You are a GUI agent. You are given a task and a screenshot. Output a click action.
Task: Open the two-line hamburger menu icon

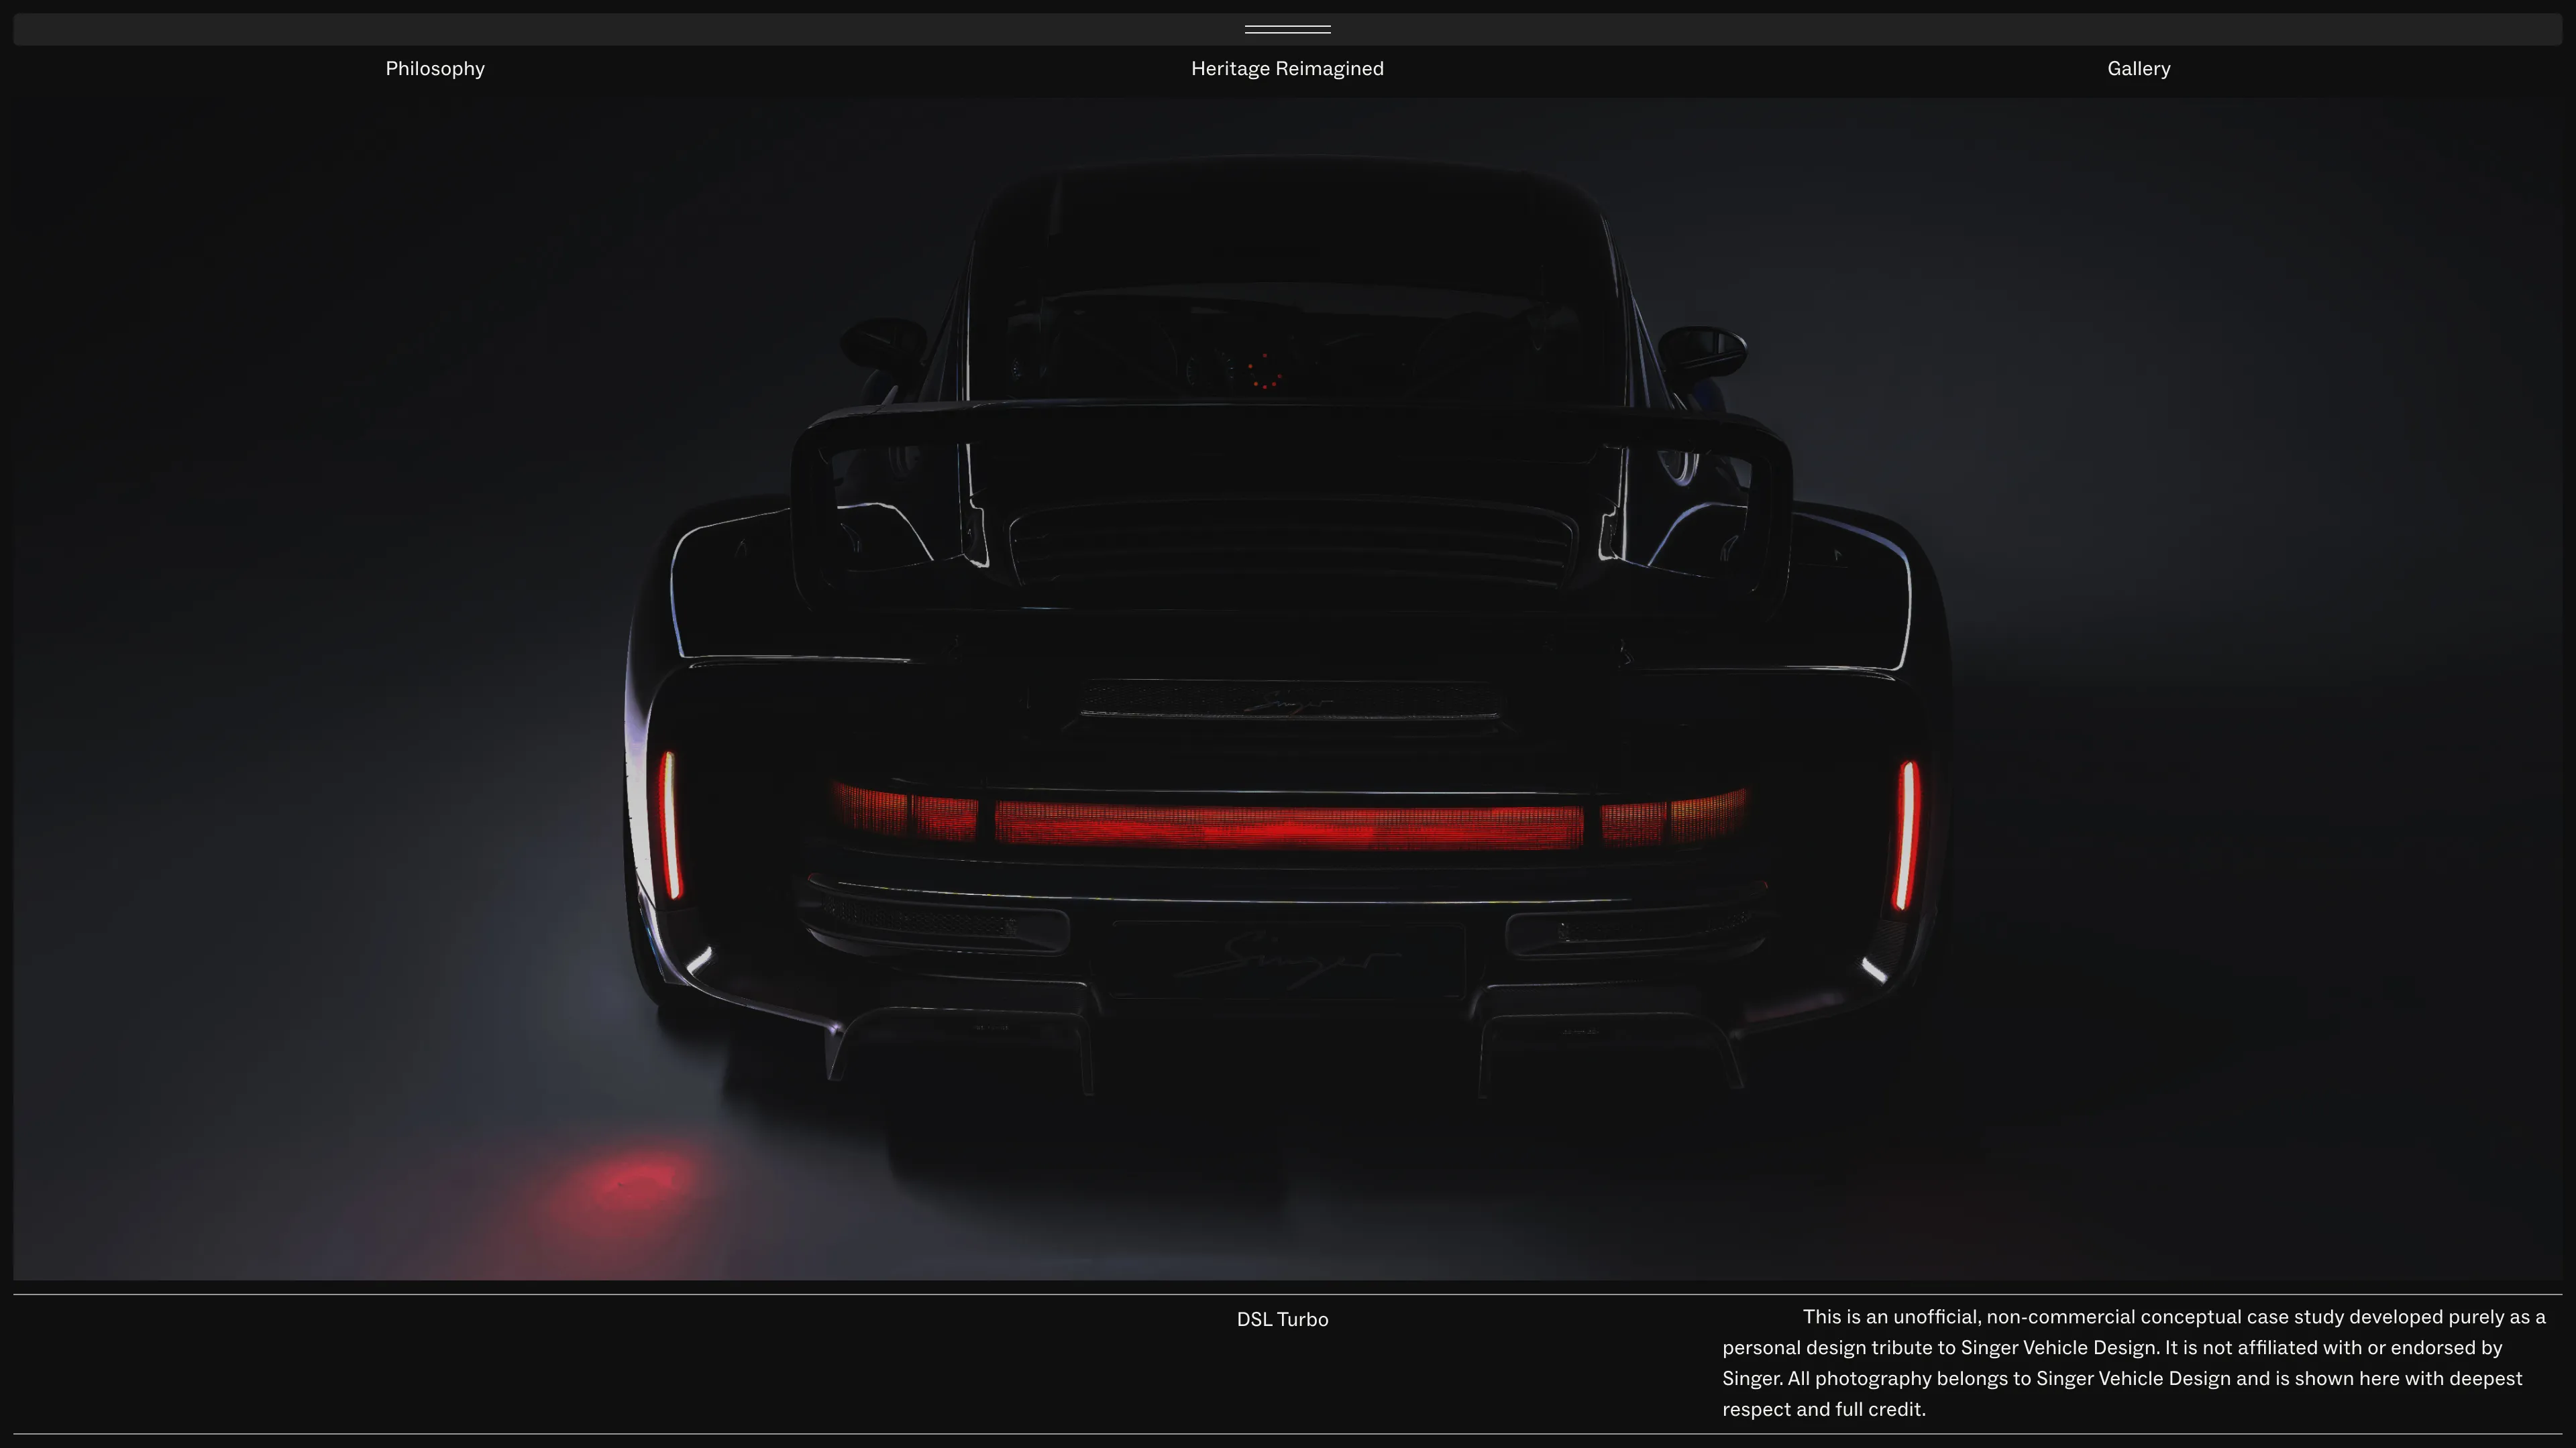1287,29
